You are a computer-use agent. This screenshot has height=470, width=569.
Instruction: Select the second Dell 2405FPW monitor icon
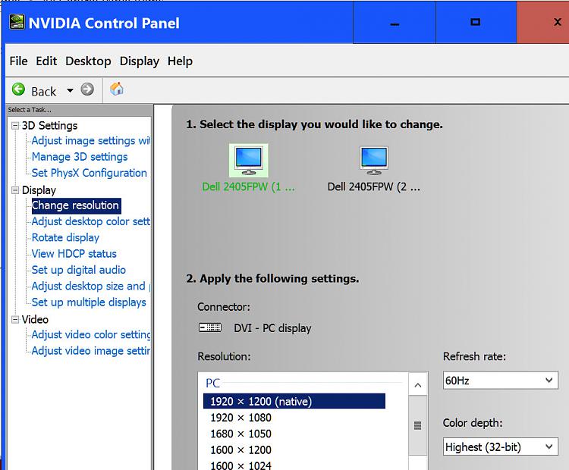[374, 161]
